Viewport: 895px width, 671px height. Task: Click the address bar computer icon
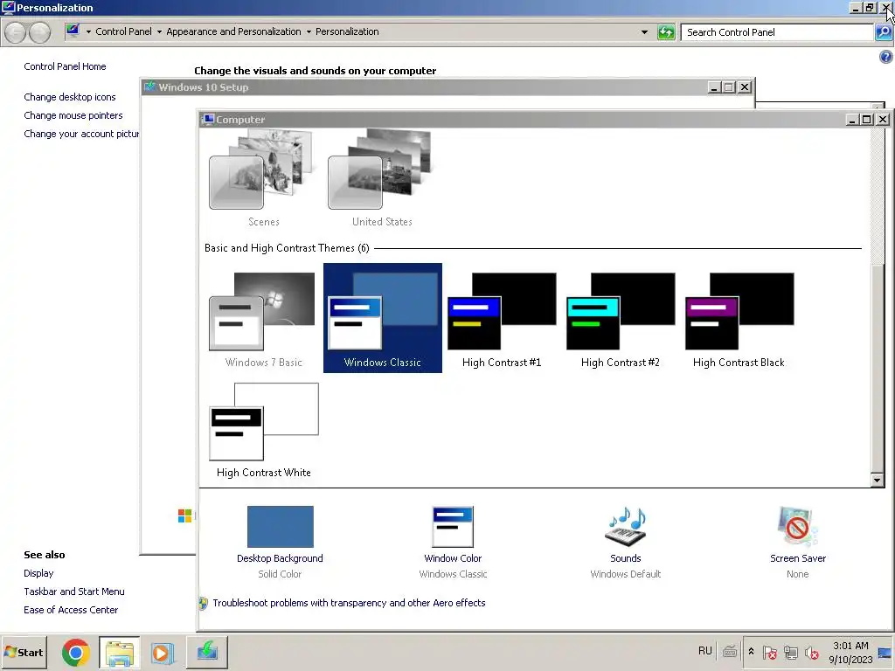(73, 31)
